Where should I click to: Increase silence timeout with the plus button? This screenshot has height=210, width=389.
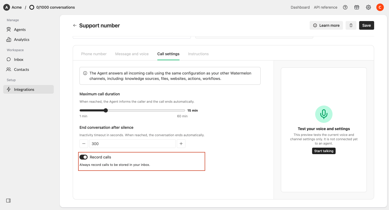pyautogui.click(x=181, y=144)
